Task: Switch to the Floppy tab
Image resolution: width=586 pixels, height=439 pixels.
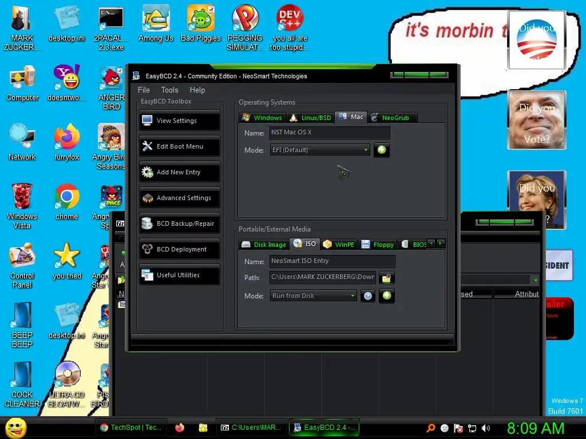Action: [378, 245]
